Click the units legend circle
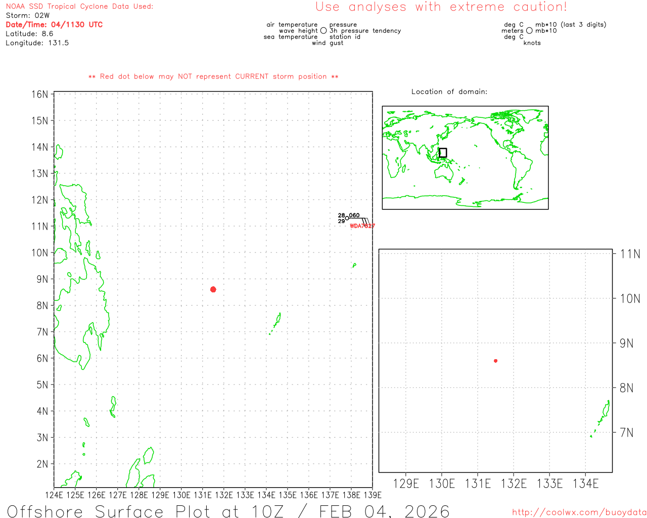The height and width of the screenshot is (518, 647). 529,31
